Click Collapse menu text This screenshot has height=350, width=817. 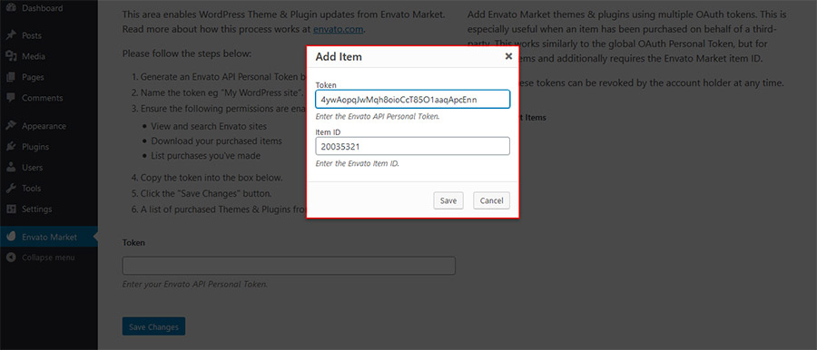(x=48, y=258)
